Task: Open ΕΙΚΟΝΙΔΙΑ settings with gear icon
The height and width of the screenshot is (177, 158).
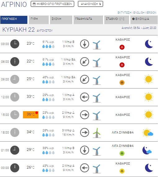Action: click(x=144, y=20)
